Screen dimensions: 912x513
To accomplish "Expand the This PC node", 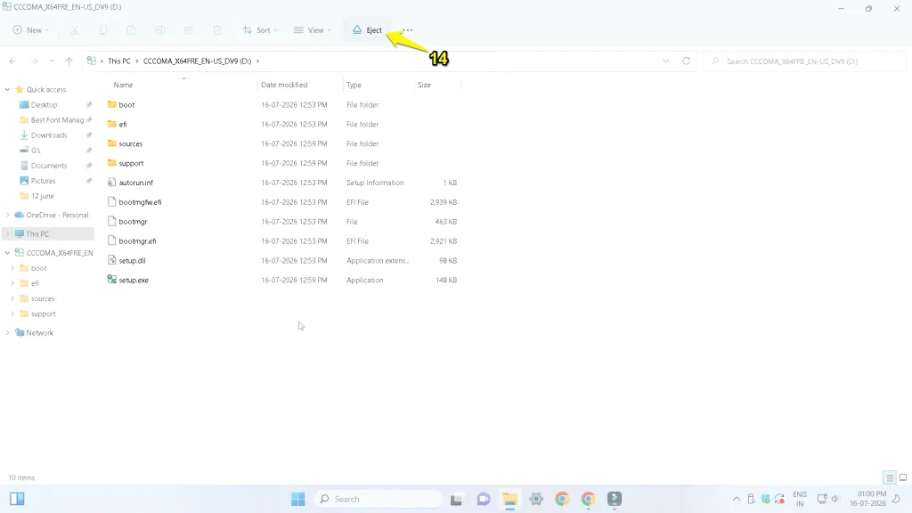I will 7,234.
